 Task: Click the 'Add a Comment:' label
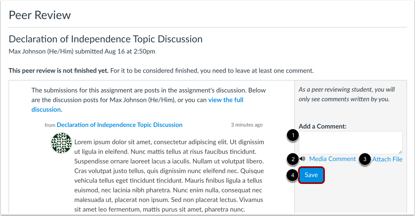(x=322, y=126)
